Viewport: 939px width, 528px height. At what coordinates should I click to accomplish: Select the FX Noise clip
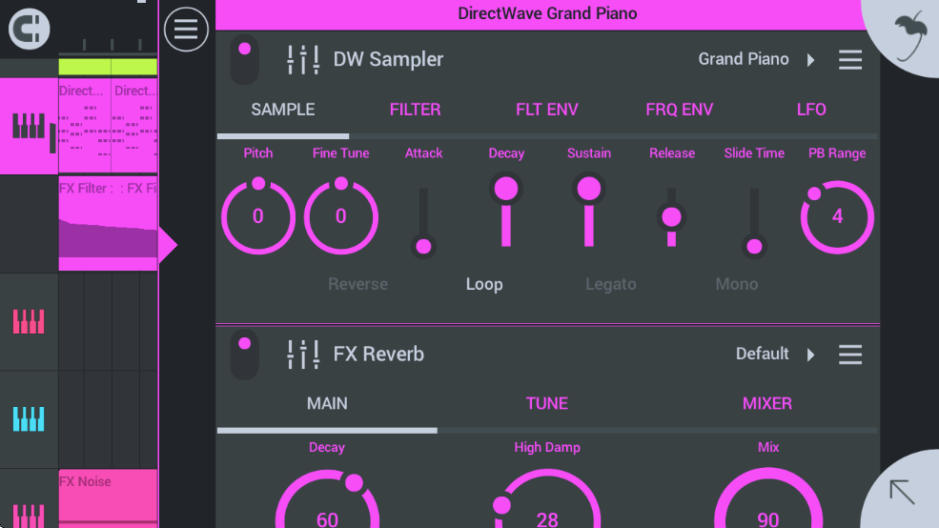(x=108, y=498)
